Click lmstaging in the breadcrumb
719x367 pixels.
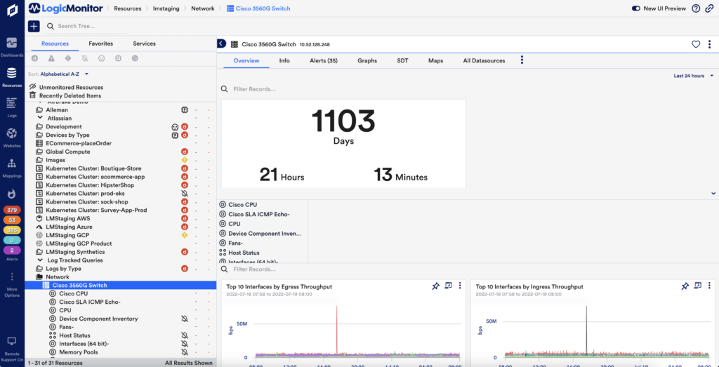pyautogui.click(x=166, y=8)
